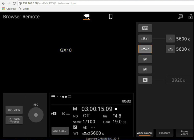Choose the tungsten lamp white balance preset
This screenshot has height=140, width=194.
145,70
